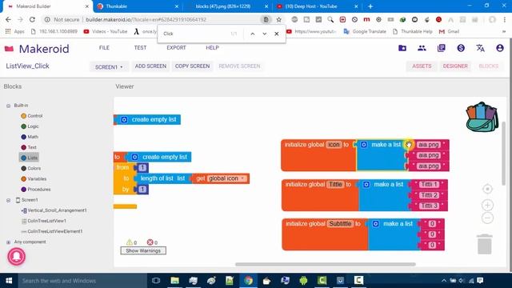Click the Makeroid logo

(37, 49)
